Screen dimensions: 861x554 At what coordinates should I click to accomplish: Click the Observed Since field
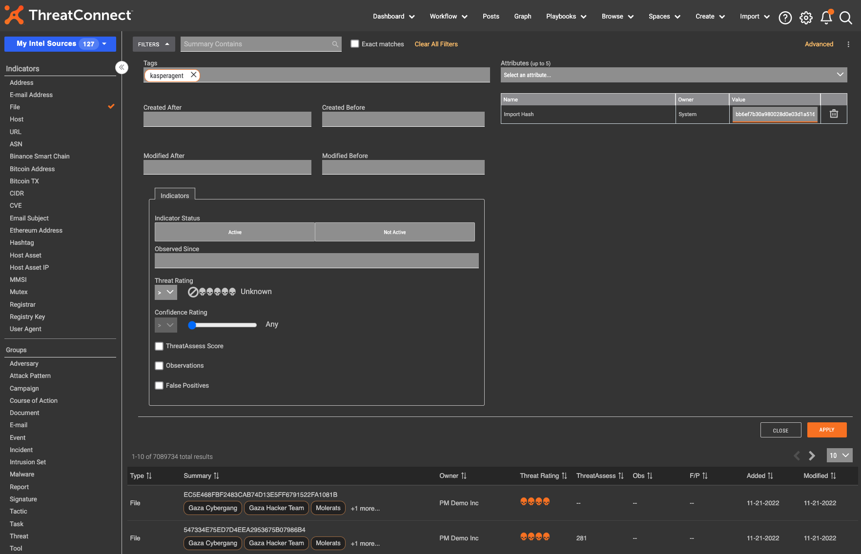(317, 260)
